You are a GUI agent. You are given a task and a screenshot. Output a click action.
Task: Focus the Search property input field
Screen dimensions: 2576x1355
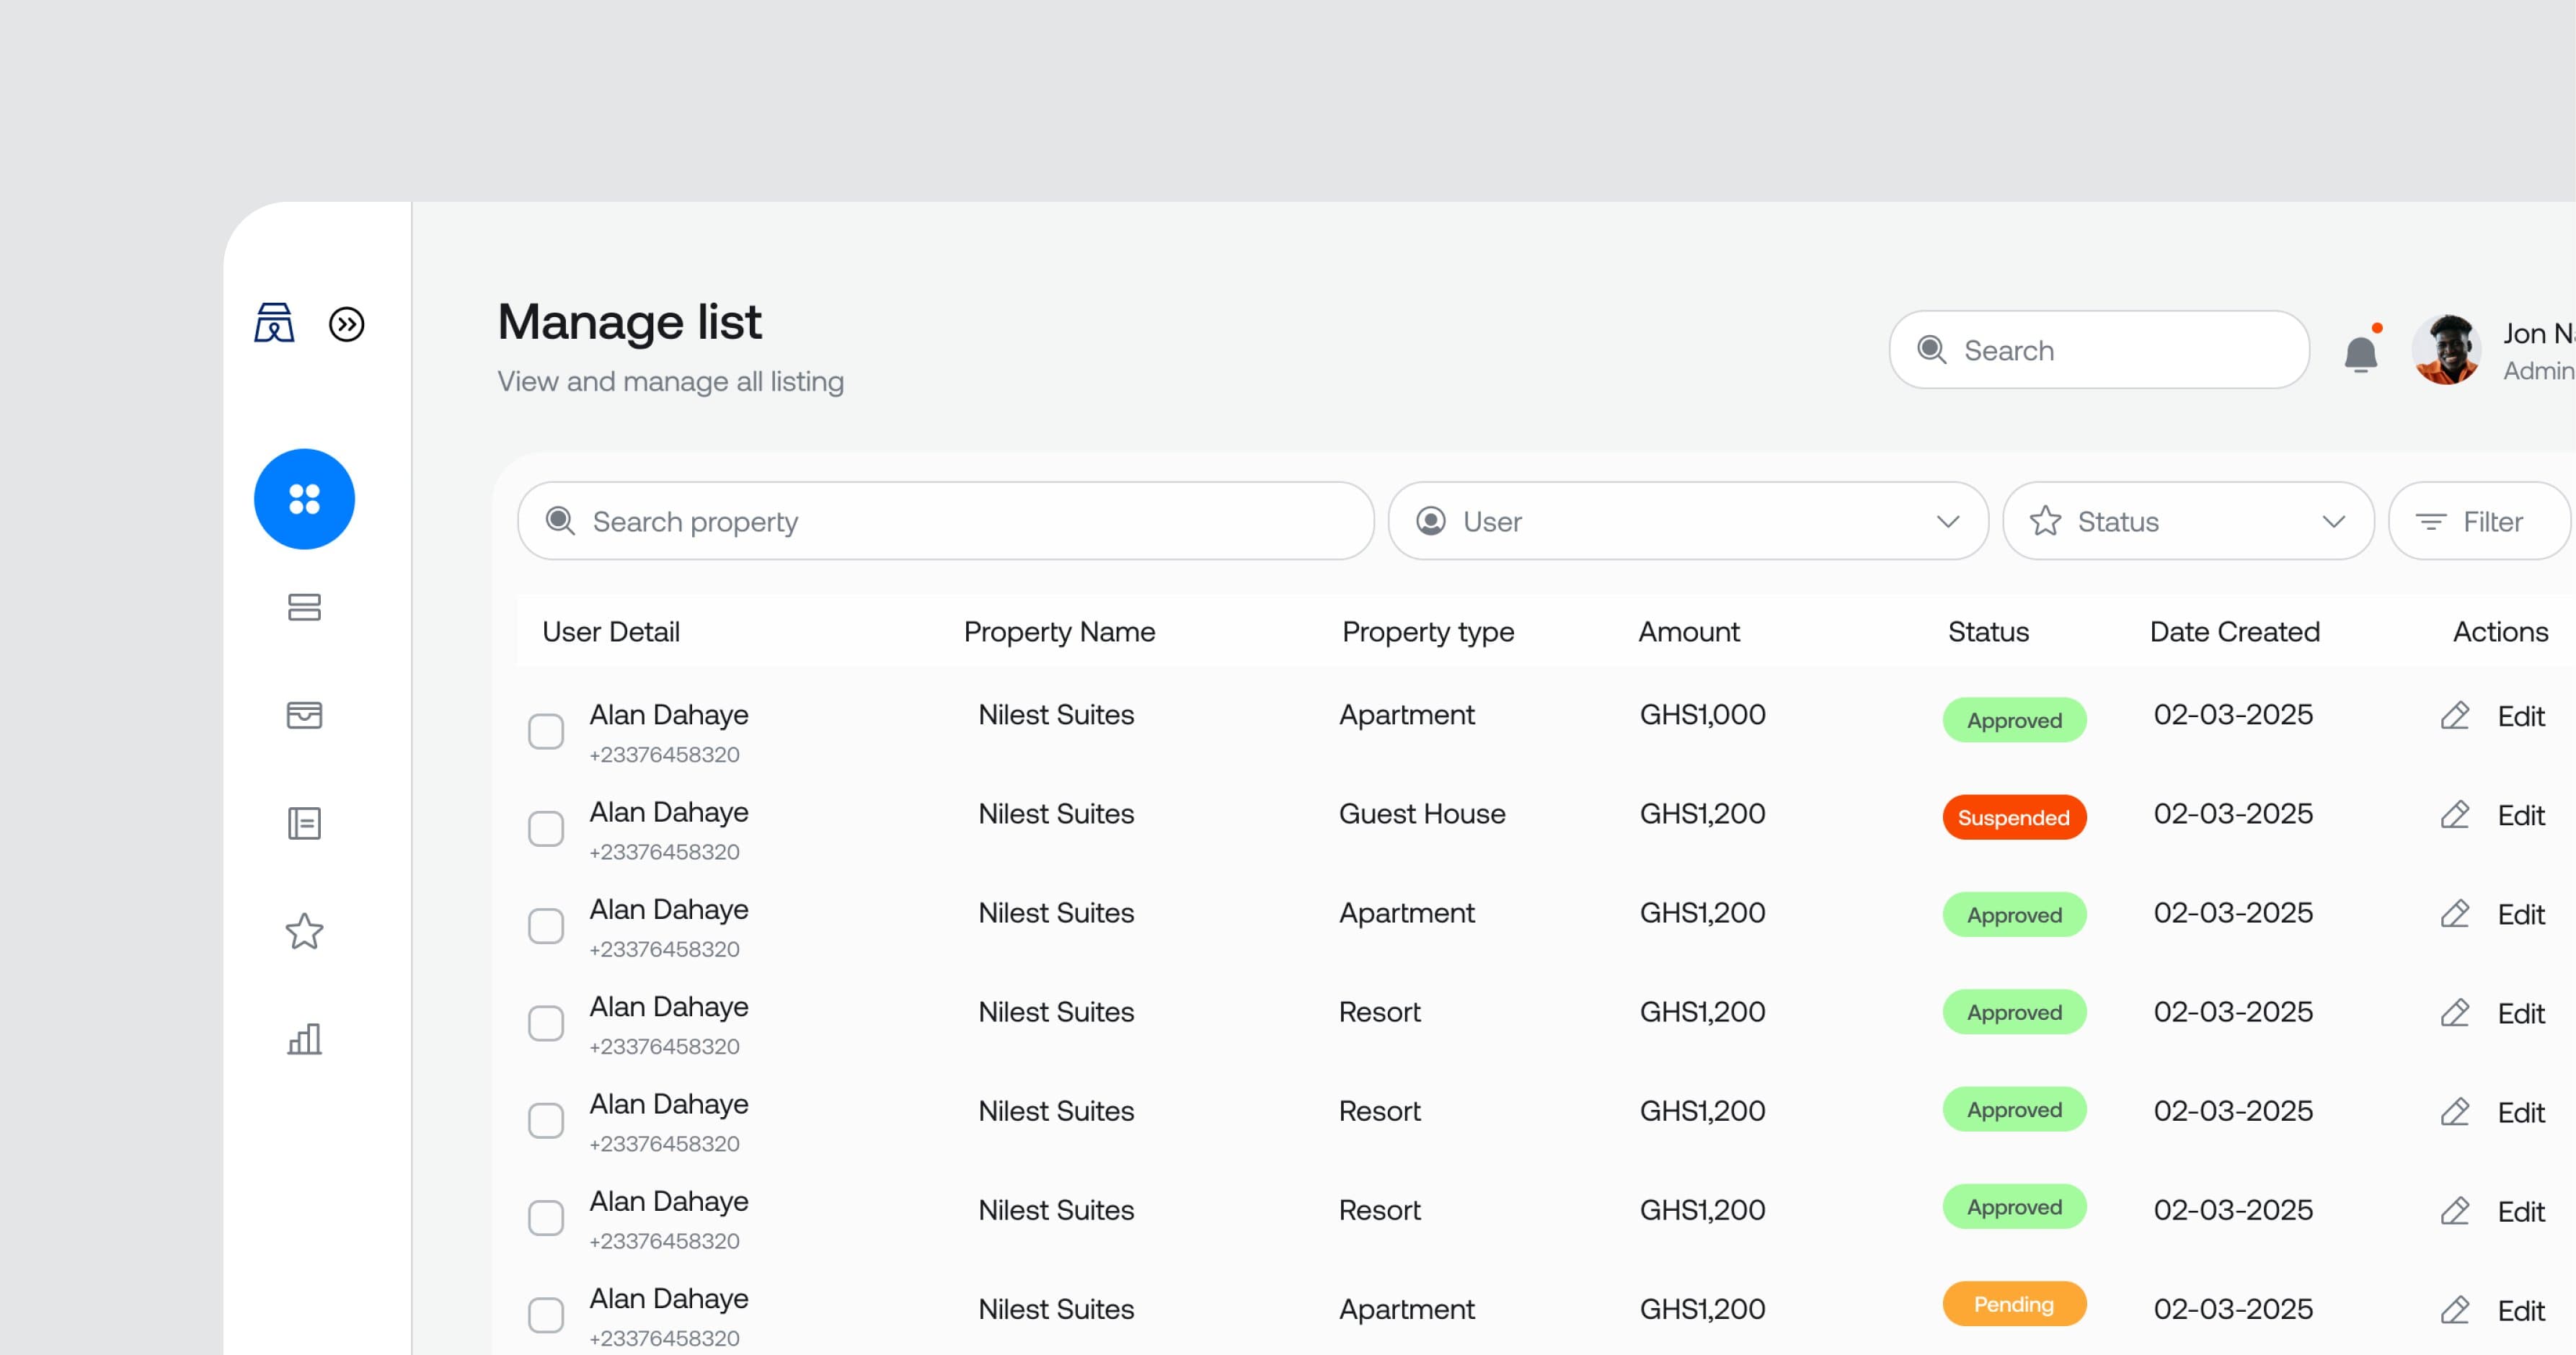coord(945,521)
